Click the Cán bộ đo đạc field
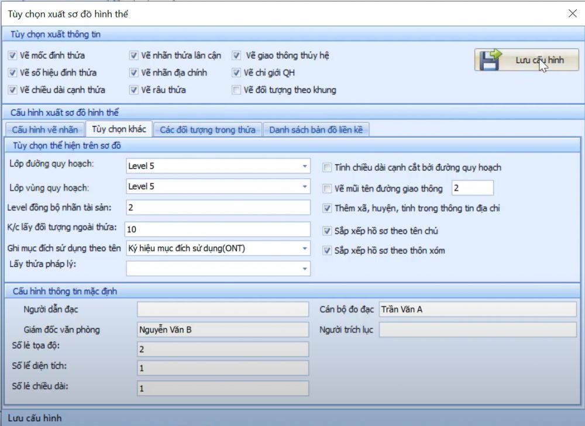The image size is (585, 426). pos(477,310)
